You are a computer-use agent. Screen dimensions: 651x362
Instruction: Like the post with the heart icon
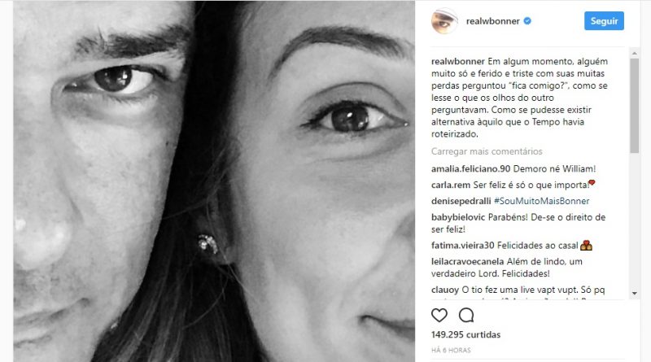(x=439, y=315)
